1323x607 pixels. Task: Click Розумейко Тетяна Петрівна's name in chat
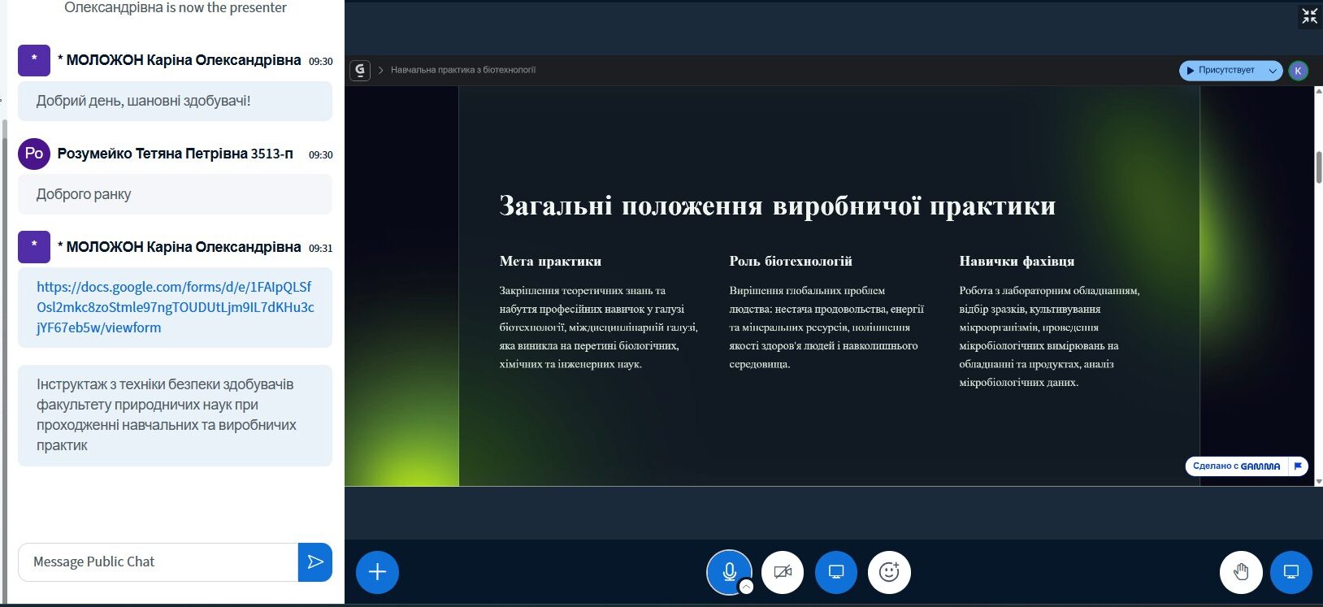(175, 154)
